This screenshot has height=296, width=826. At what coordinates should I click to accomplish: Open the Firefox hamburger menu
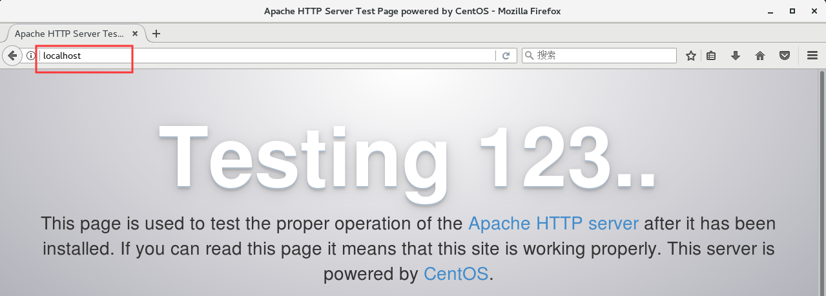(x=813, y=56)
